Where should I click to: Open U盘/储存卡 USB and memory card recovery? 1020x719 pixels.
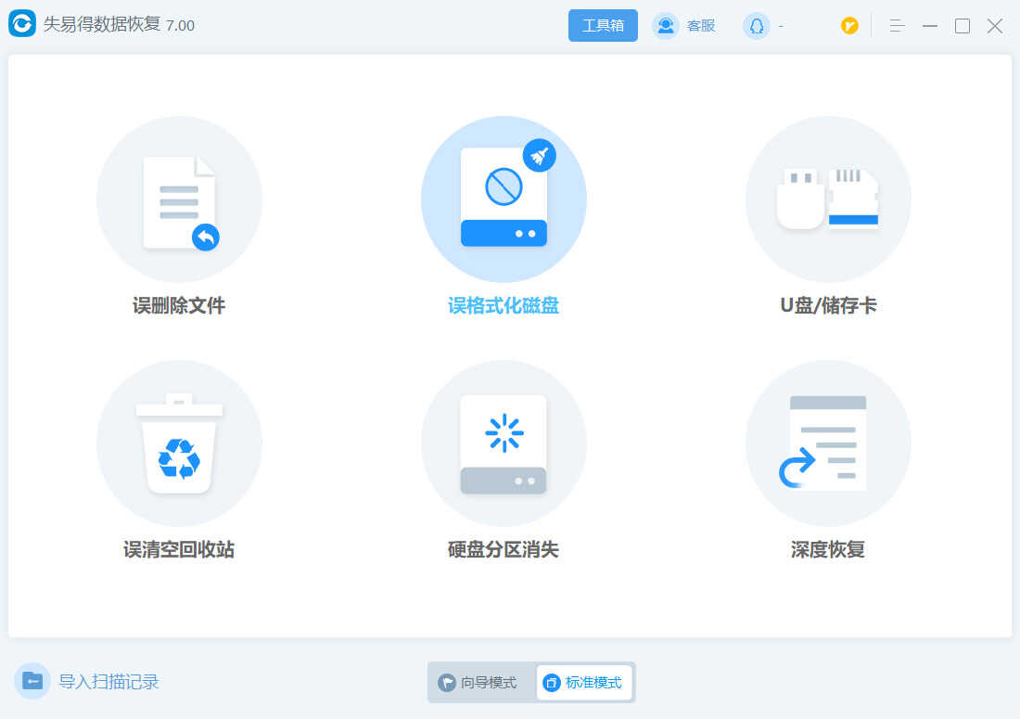(828, 199)
